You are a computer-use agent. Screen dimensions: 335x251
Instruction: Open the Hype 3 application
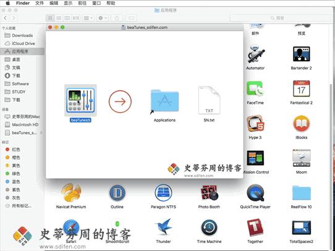(x=255, y=124)
